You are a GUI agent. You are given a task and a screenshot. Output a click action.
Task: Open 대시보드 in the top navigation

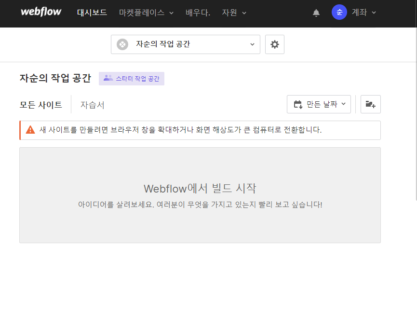coord(92,13)
